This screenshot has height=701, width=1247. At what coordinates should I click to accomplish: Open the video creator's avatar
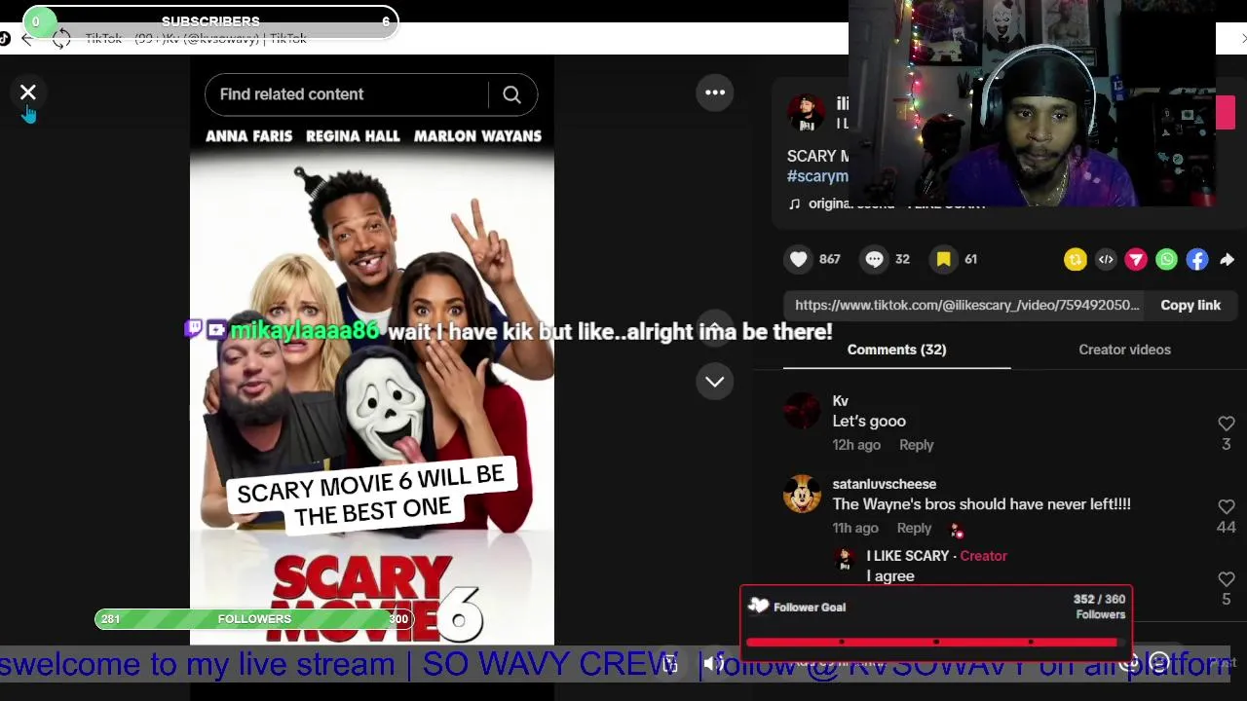[x=806, y=113]
